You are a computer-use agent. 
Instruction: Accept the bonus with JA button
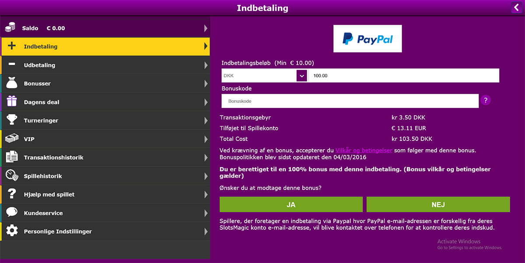291,204
